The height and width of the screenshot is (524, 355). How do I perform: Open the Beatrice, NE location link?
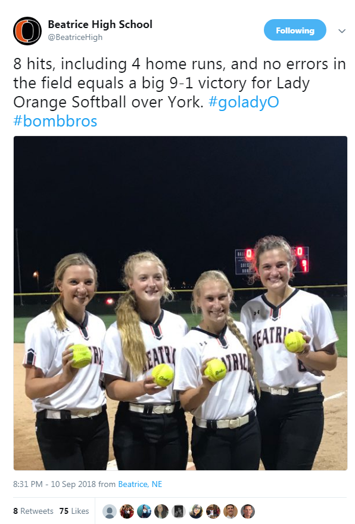pos(140,484)
